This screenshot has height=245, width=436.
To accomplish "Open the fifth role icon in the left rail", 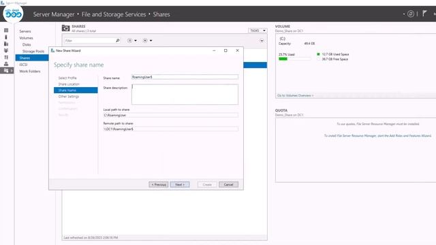I will pyautogui.click(x=6, y=57).
